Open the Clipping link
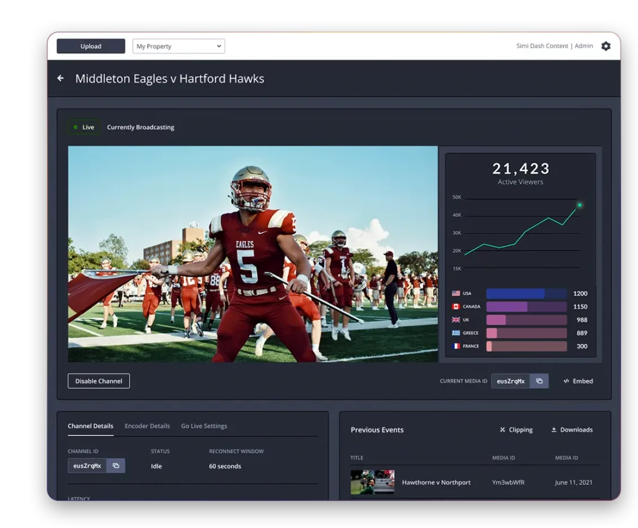This screenshot has height=528, width=638. point(516,430)
